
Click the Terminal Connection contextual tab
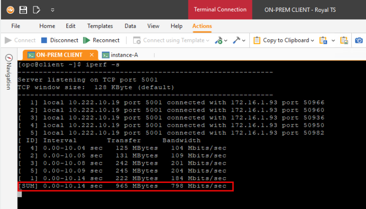[220, 10]
